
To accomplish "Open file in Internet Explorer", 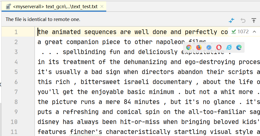I will click(x=229, y=47).
